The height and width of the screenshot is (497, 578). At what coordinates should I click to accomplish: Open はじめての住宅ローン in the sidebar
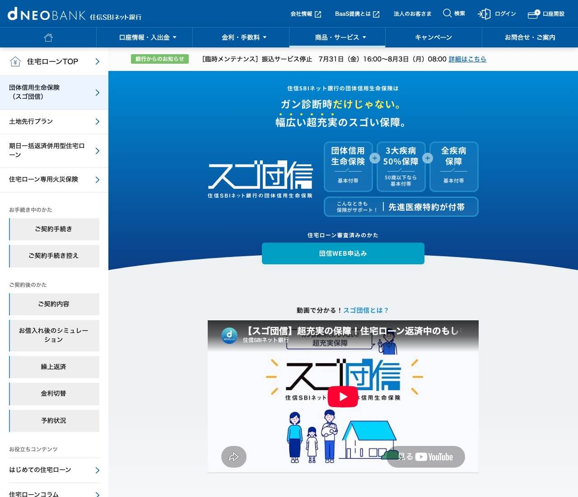(x=54, y=470)
